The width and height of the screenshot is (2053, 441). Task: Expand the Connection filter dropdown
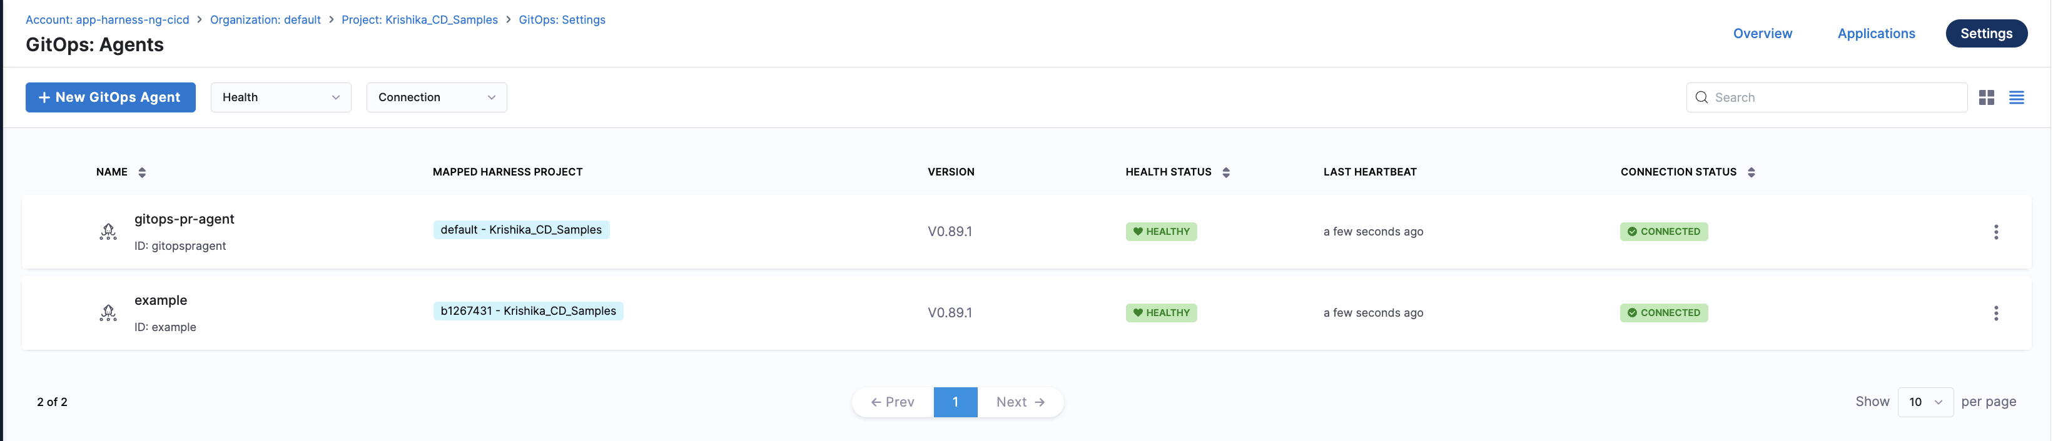tap(436, 97)
